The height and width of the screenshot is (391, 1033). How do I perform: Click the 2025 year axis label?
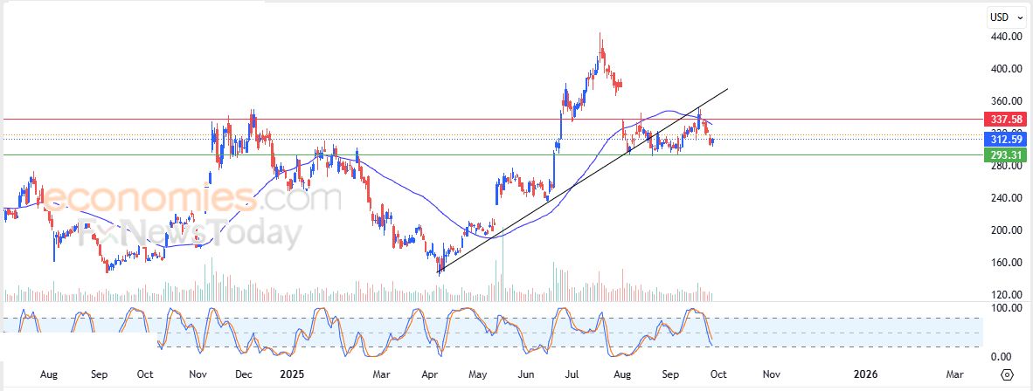pyautogui.click(x=292, y=374)
